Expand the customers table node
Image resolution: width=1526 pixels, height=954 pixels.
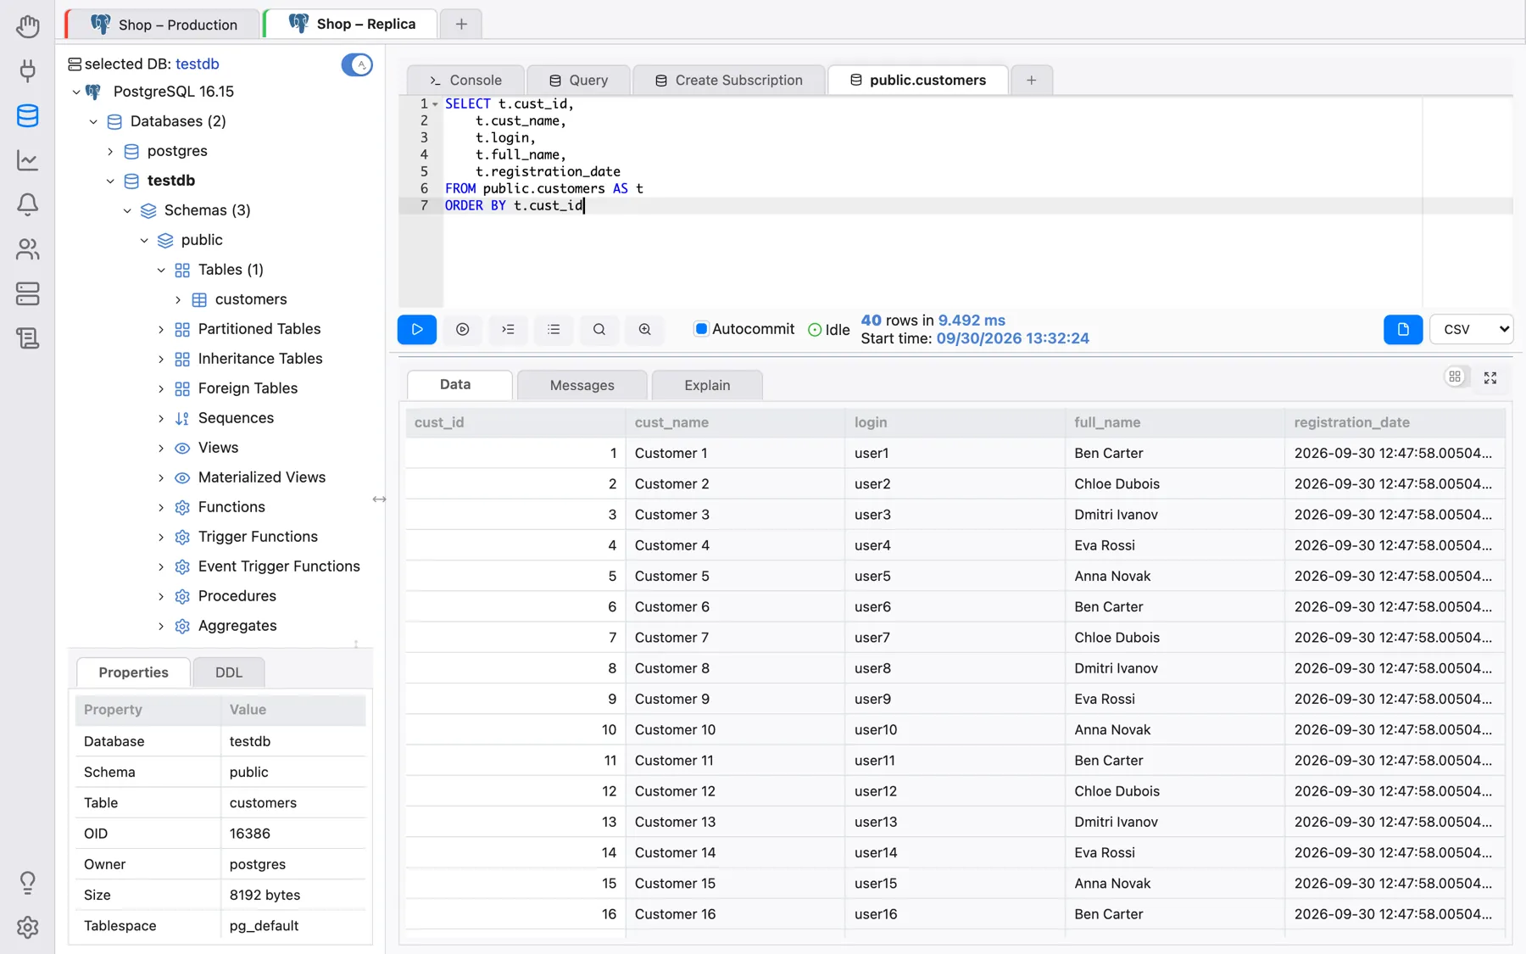pyautogui.click(x=178, y=299)
